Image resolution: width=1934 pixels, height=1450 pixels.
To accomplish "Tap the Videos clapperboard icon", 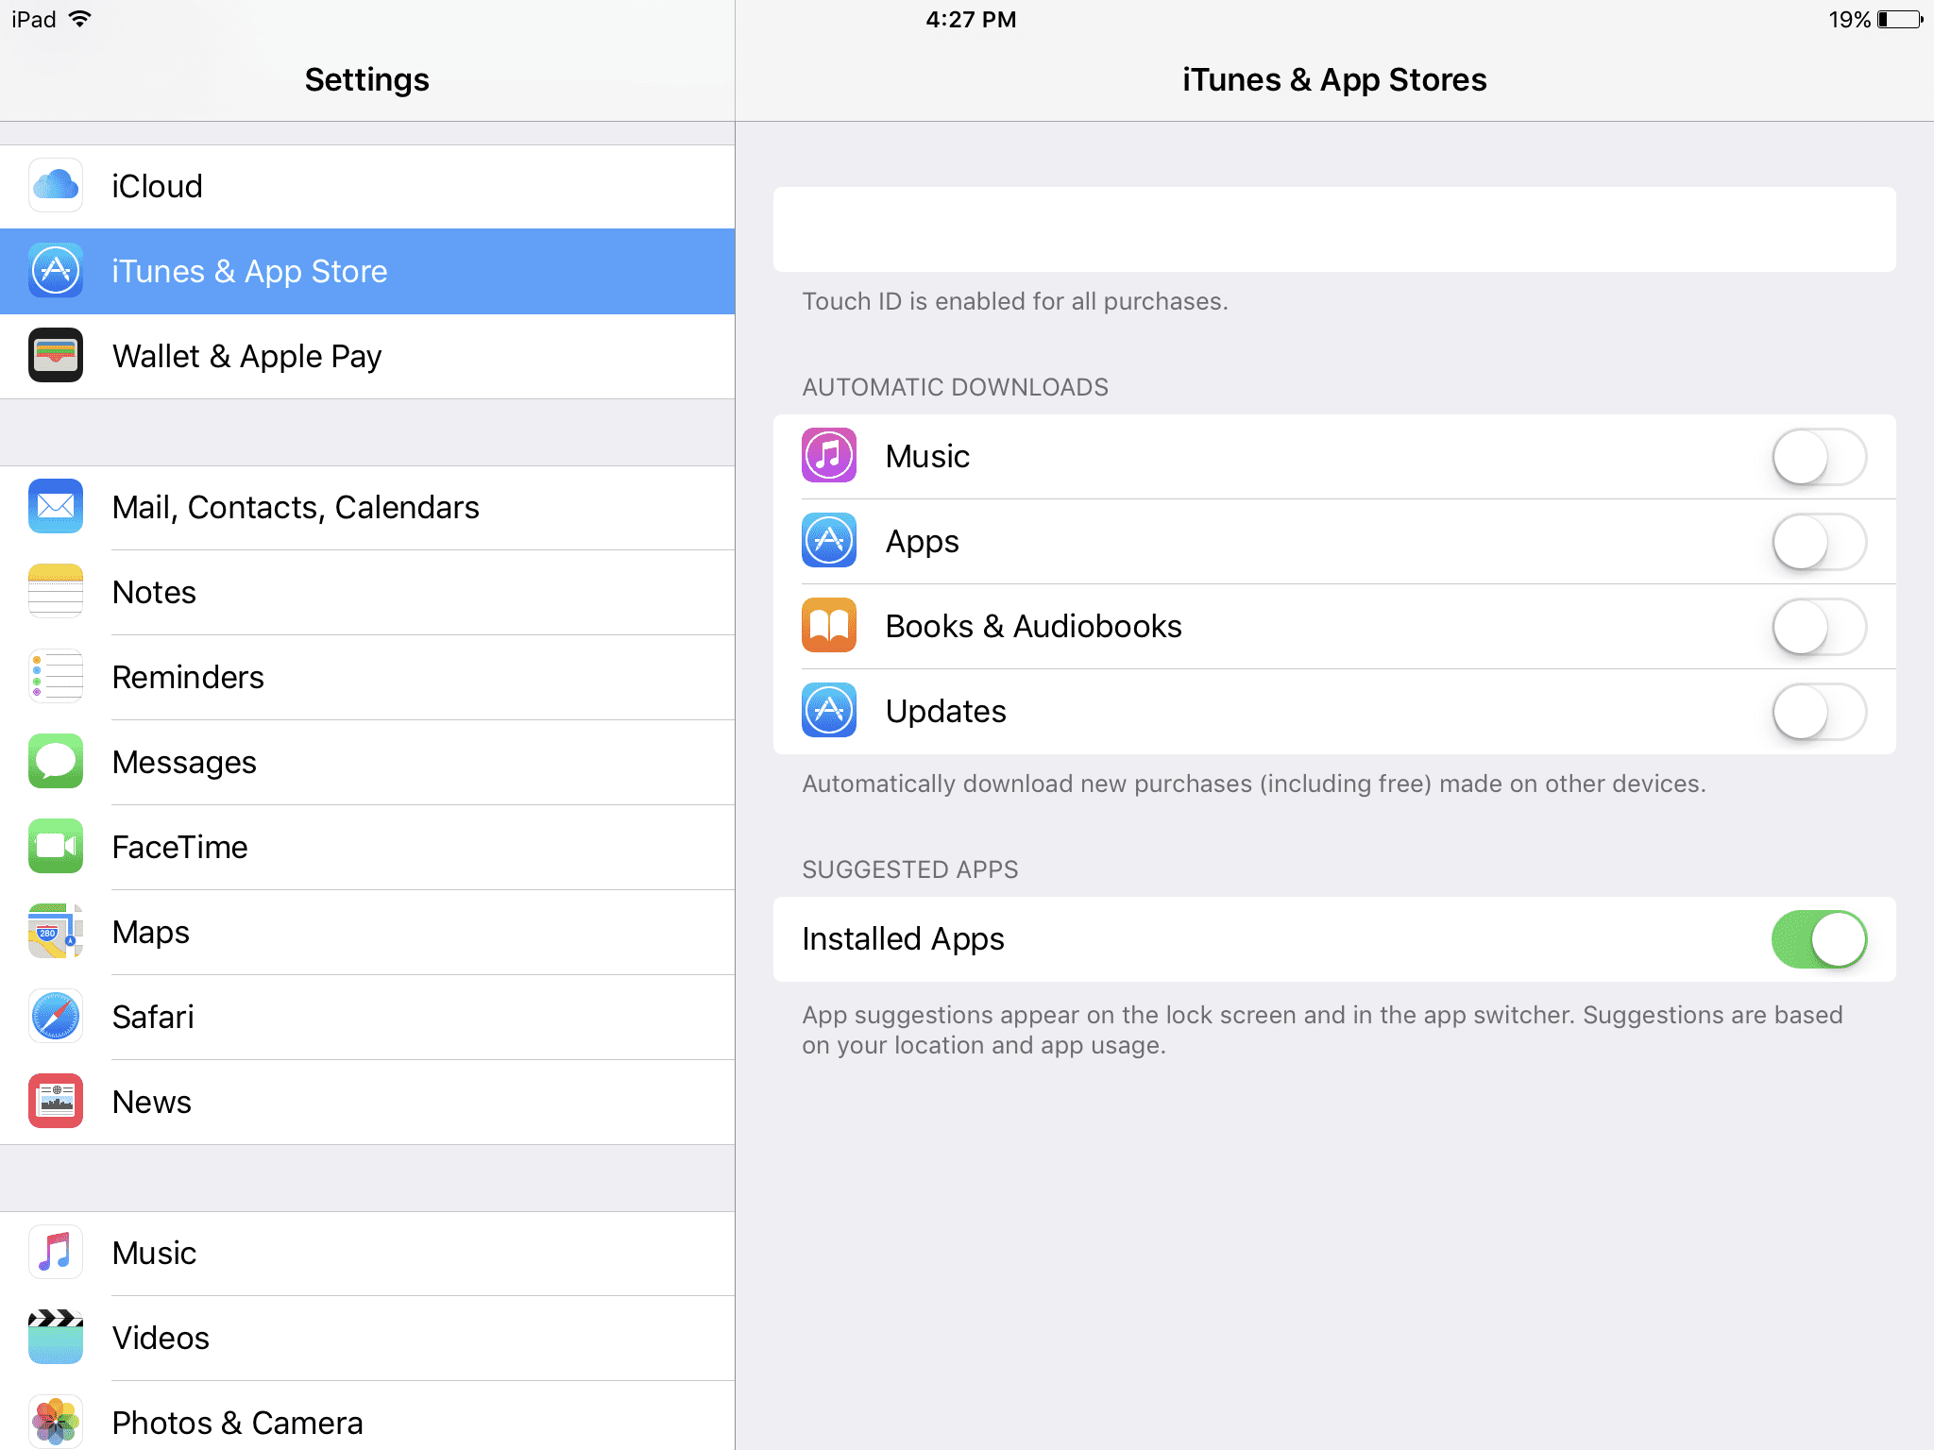I will (x=56, y=1338).
